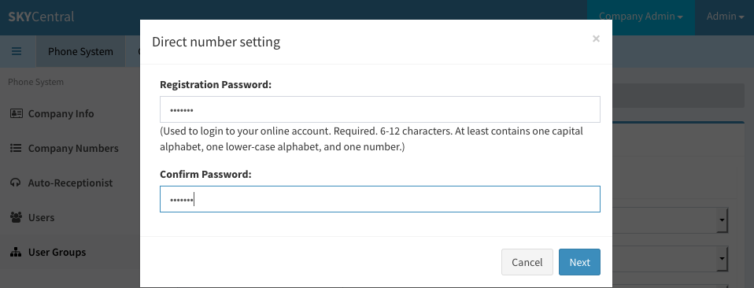Click the Cancel button
This screenshot has width=754, height=288.
[527, 262]
